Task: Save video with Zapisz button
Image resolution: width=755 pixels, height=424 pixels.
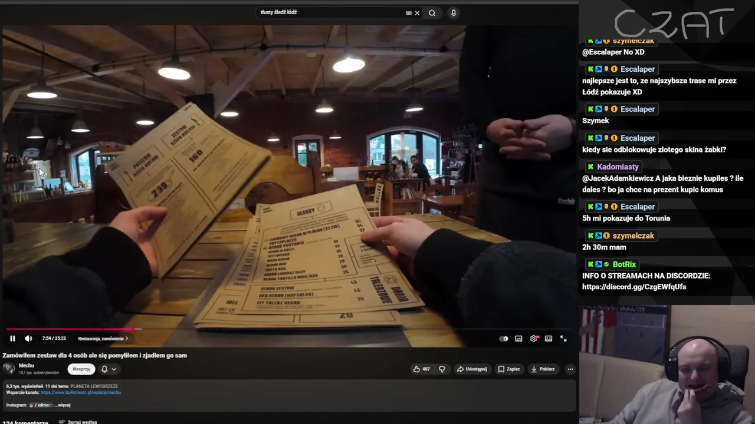Action: (x=509, y=369)
